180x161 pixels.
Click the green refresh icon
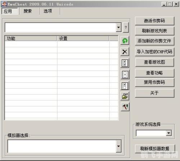[x=125, y=41]
